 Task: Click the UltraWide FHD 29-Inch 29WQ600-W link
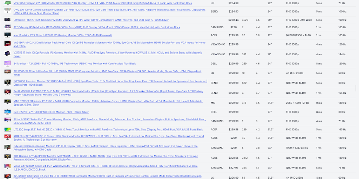pos(91,20)
